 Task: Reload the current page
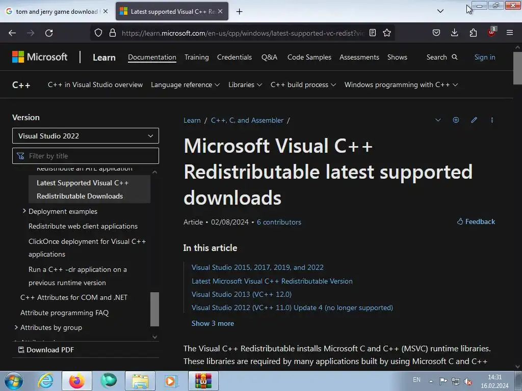(x=49, y=33)
